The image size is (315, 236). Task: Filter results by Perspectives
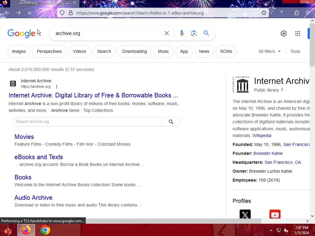point(49,51)
